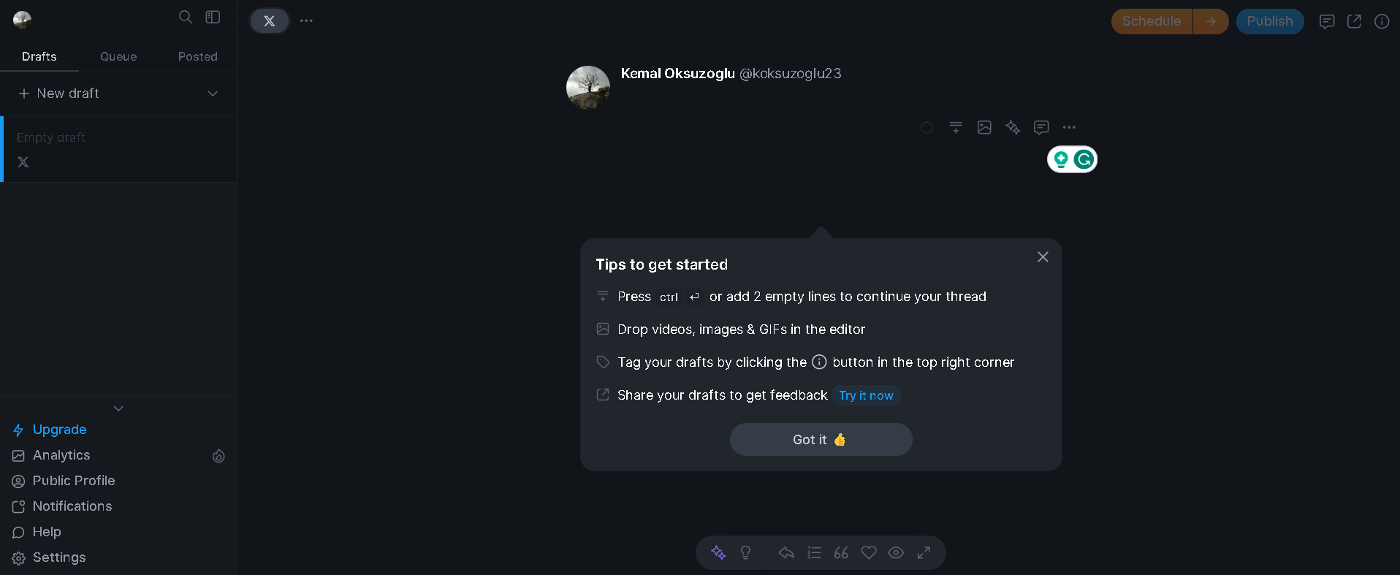Switch to the Queue tab

pos(118,56)
